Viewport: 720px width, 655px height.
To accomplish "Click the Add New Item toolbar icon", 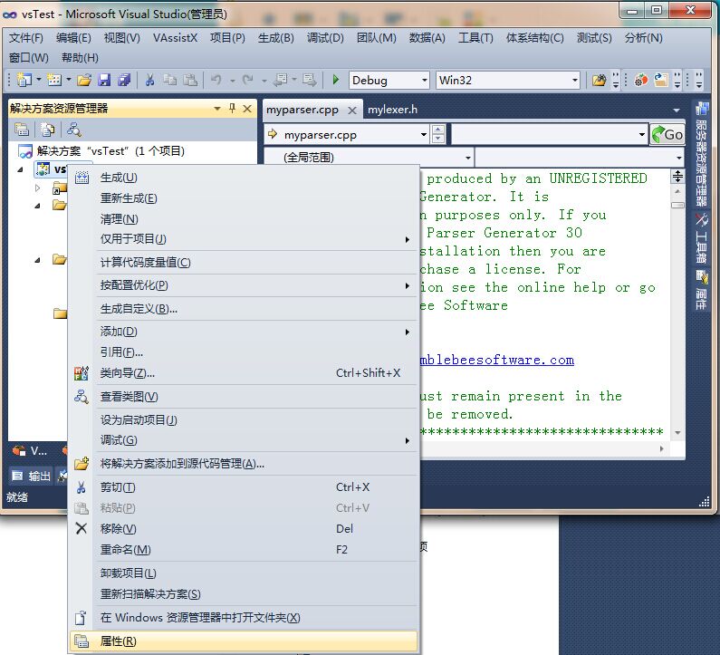I will click(x=54, y=80).
